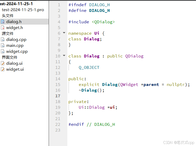
Task: Click line number 19 in the gutter
Action: click(58, 107)
